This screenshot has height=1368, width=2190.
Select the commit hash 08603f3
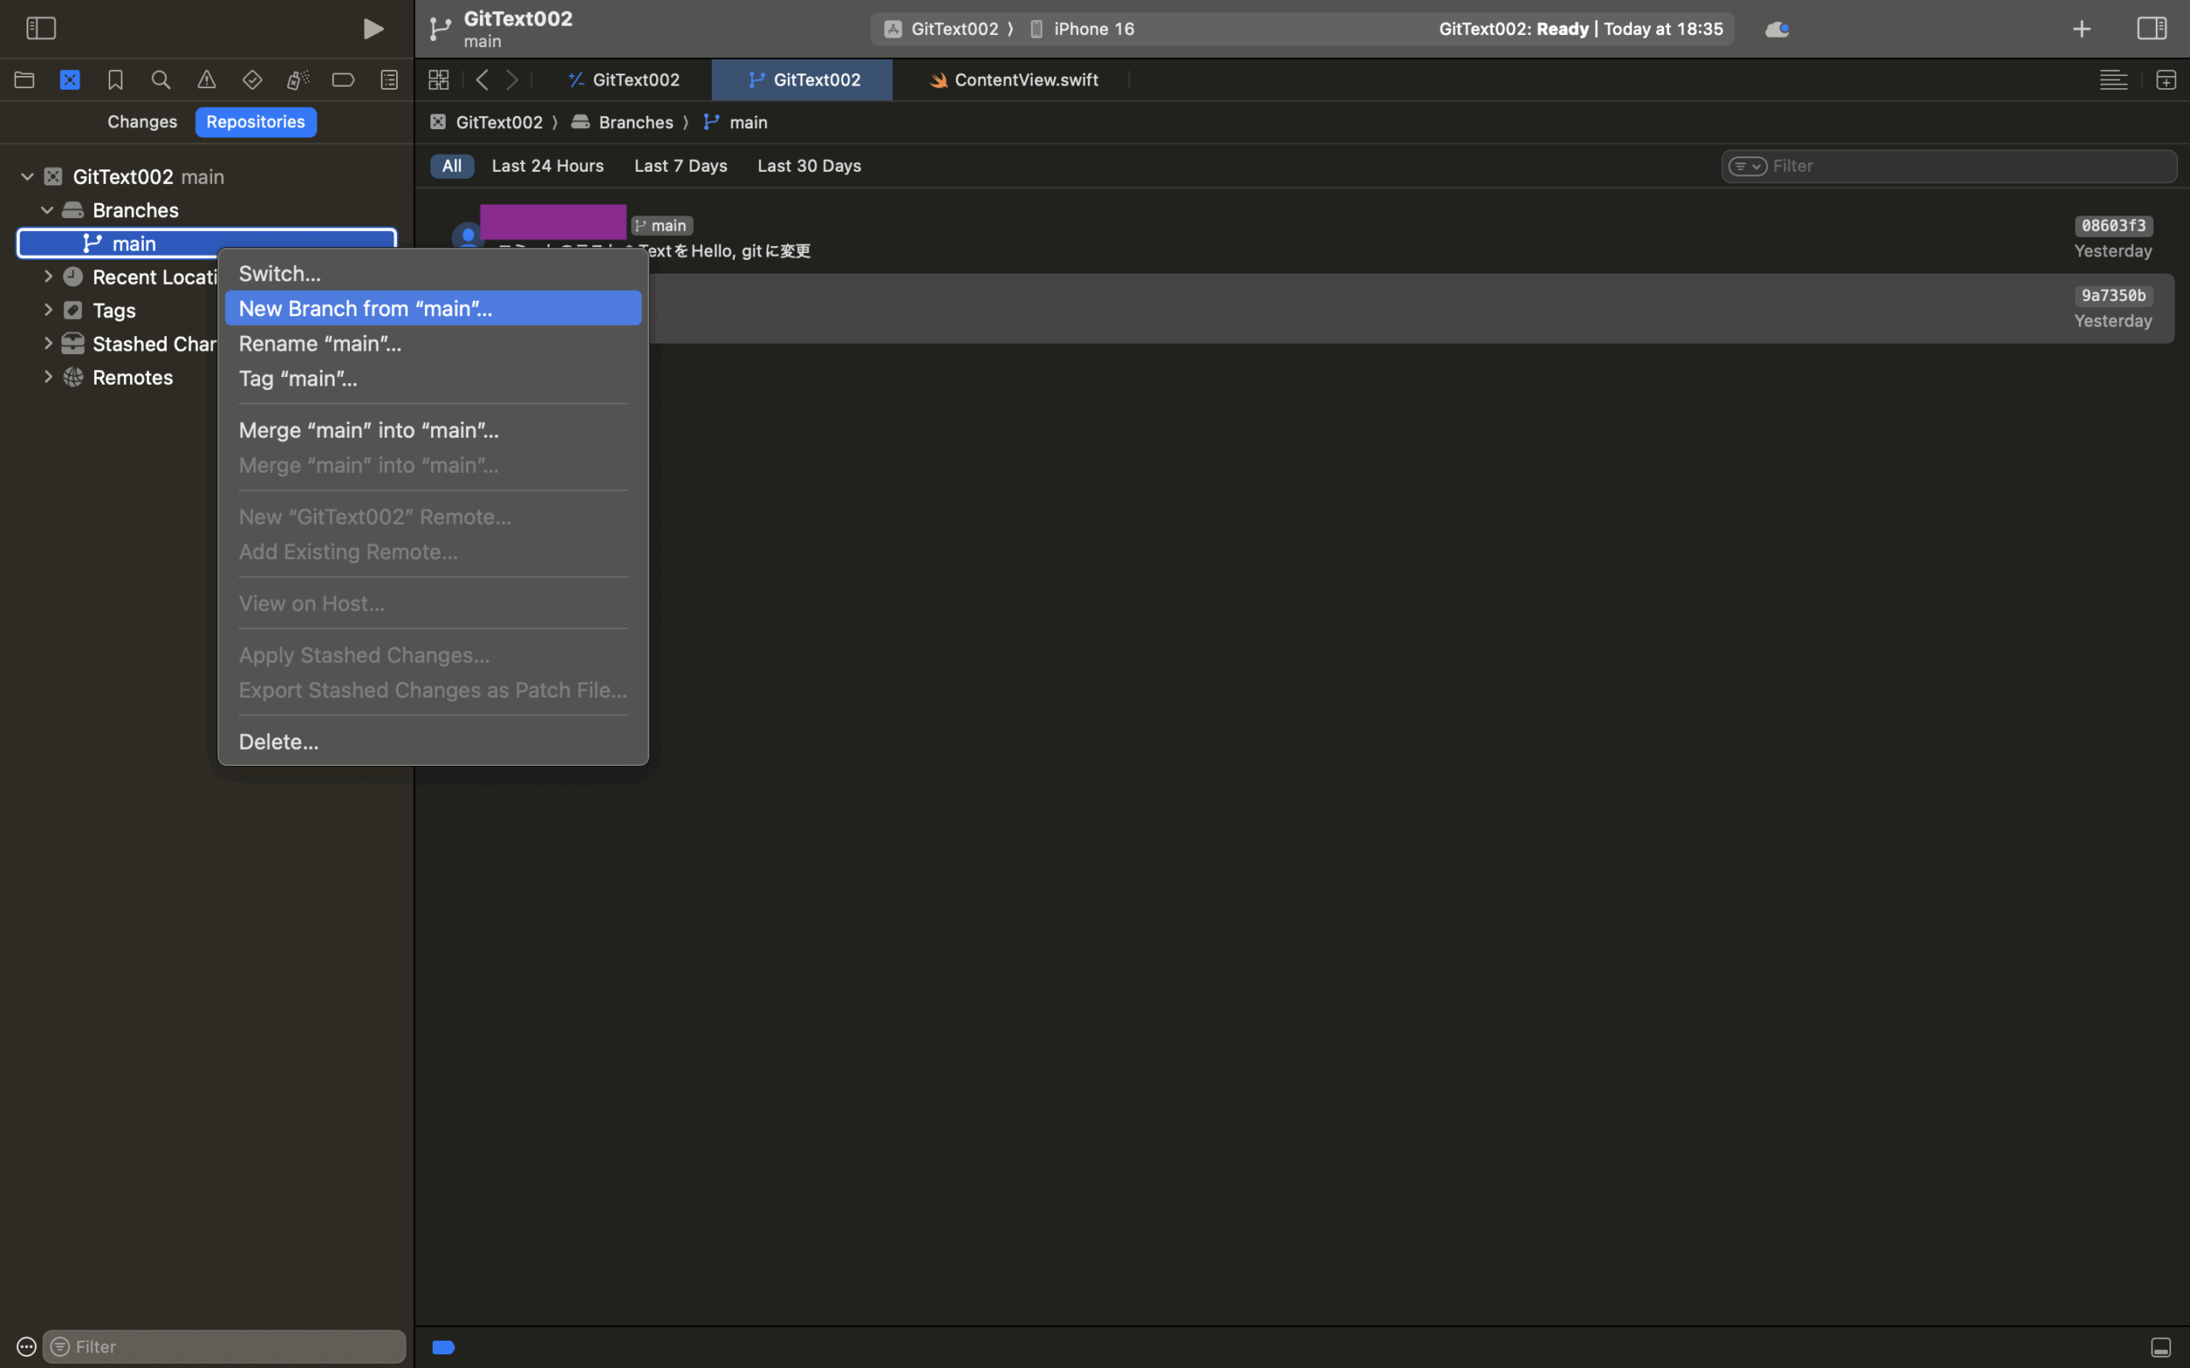click(2113, 225)
